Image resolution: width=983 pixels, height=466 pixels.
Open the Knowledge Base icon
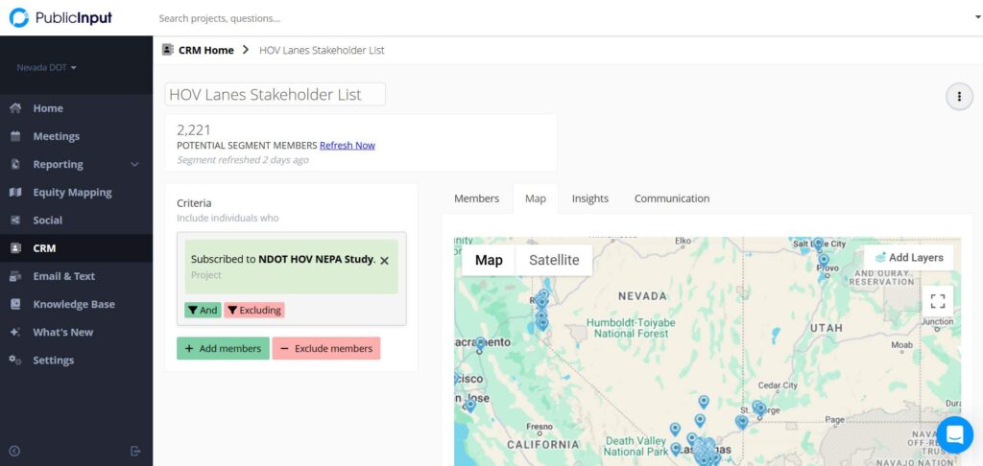(x=15, y=304)
